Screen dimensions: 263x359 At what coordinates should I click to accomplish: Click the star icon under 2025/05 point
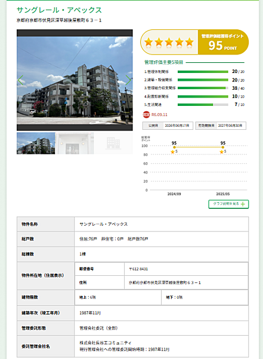(221, 152)
